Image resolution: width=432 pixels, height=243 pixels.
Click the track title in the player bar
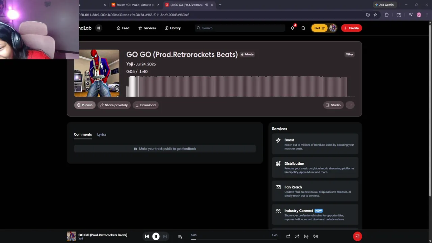coord(103,235)
